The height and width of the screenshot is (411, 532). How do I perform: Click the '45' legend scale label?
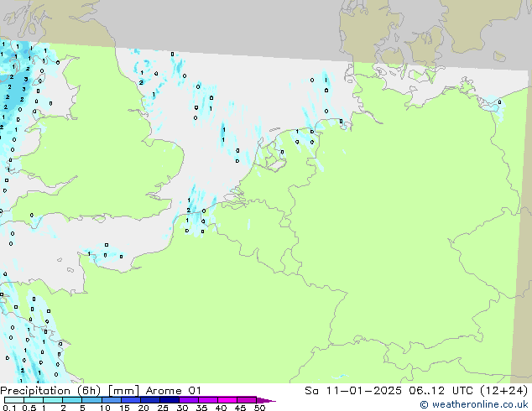coord(240,408)
